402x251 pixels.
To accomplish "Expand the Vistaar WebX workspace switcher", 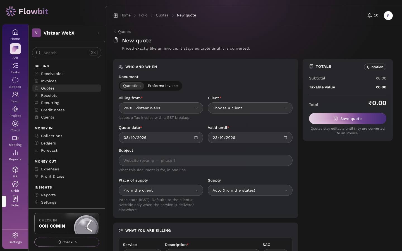I will pos(66,33).
